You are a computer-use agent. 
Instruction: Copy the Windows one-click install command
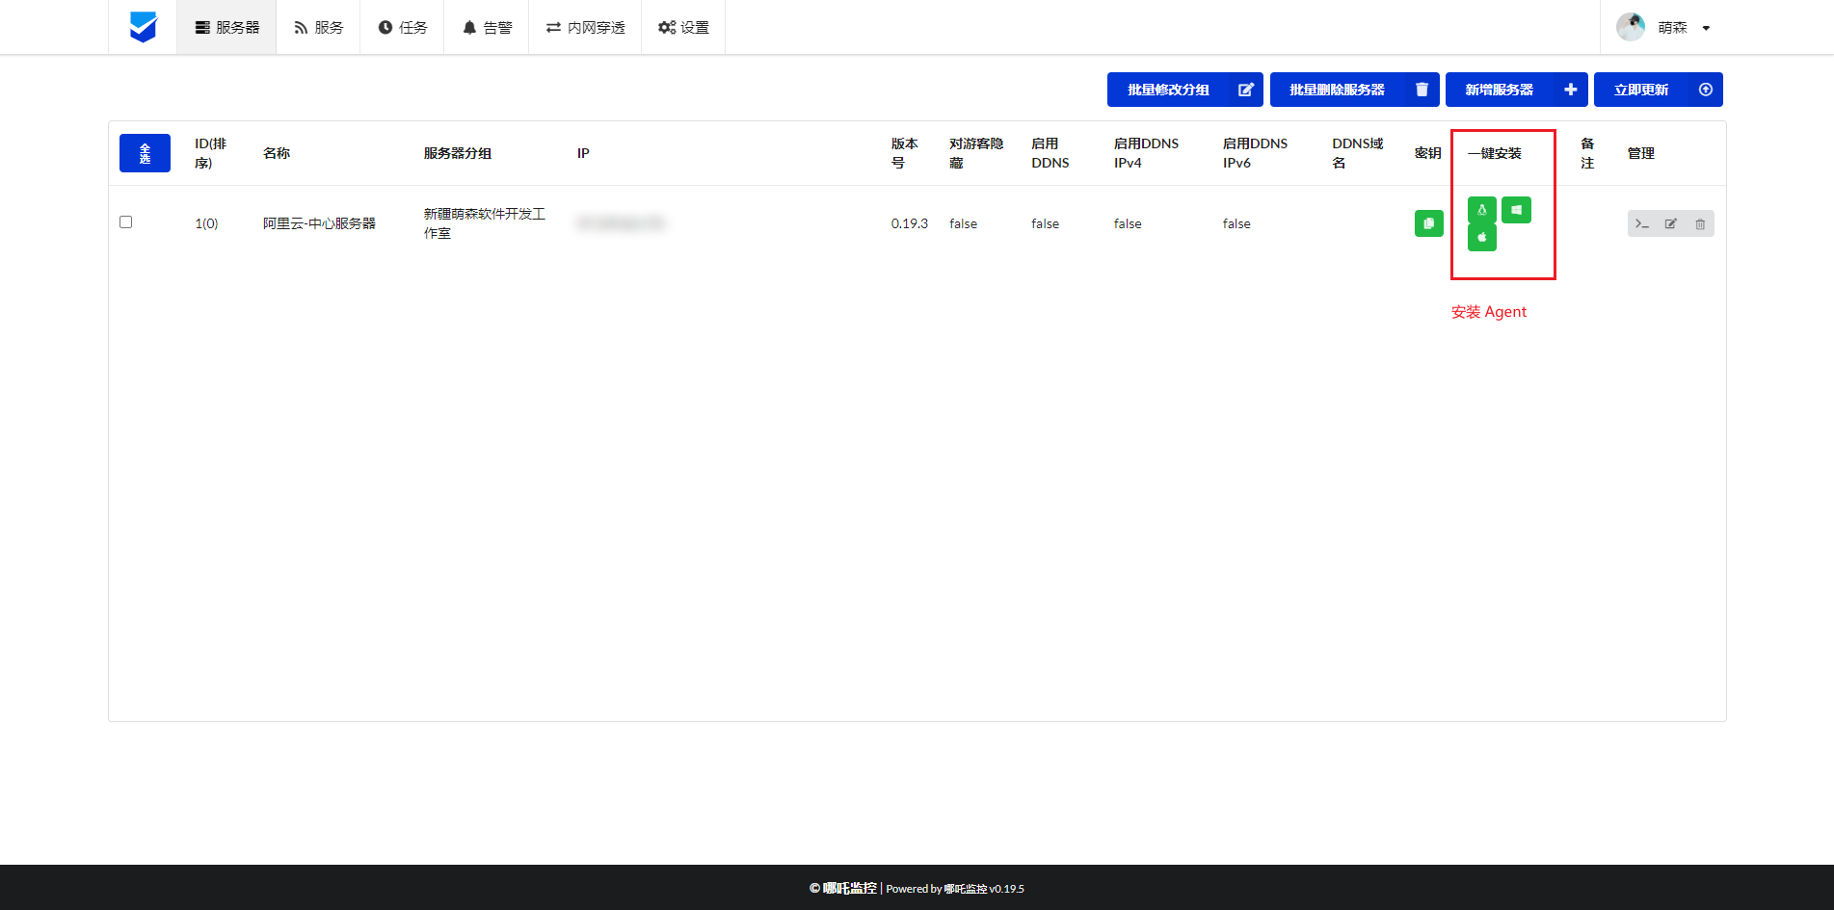(x=1516, y=210)
